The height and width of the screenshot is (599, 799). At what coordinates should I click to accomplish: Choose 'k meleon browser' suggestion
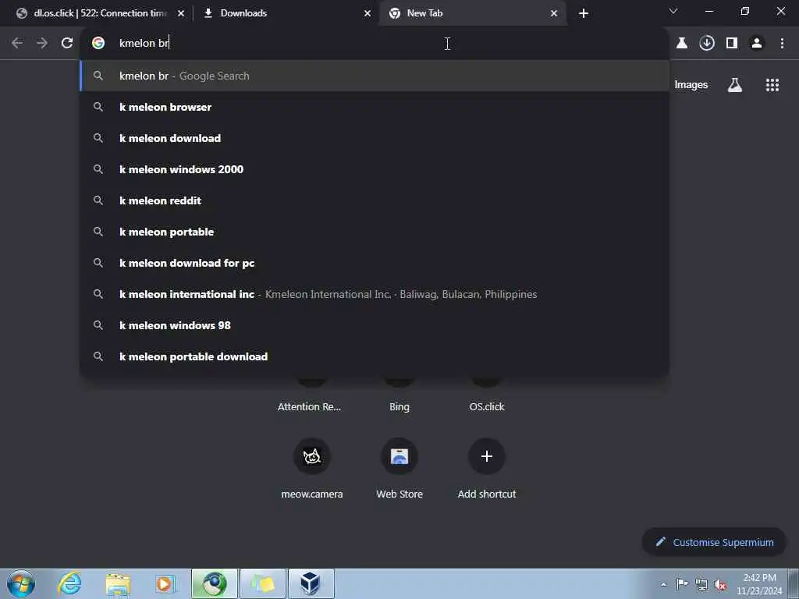point(375,107)
